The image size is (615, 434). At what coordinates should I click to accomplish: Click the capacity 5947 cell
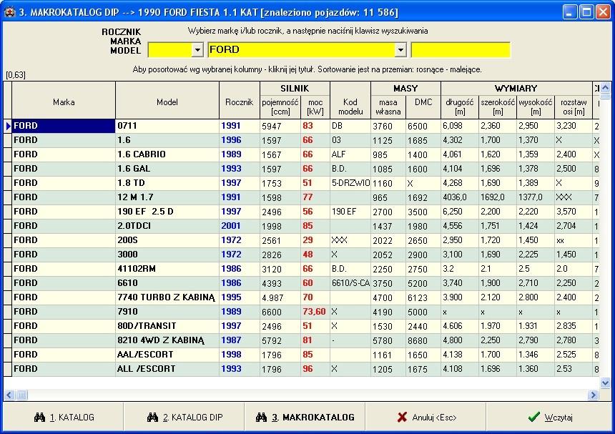click(x=280, y=126)
